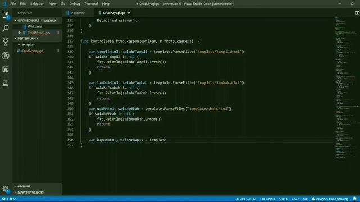Click fmt.Println(salaheUbah.Error()) line
Viewport: 360px width, 202px height.
tap(129, 119)
